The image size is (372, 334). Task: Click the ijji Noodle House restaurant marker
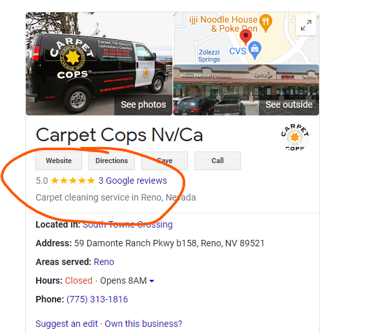[265, 23]
